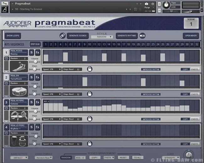Go to next preset with right arrow
The width and height of the screenshot is (204, 163).
click(x=130, y=9)
